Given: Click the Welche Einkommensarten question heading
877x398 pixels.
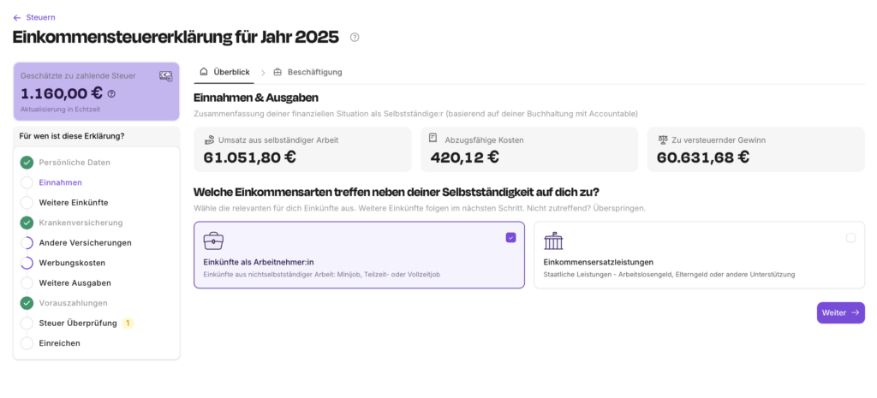Looking at the screenshot, I should pos(397,193).
